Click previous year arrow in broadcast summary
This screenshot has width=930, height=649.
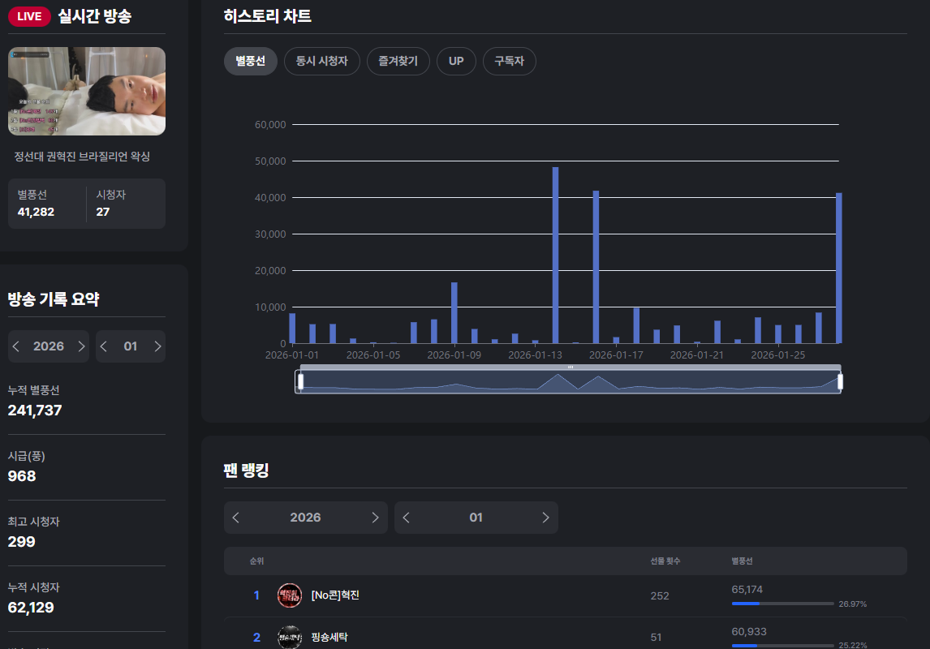pos(16,346)
